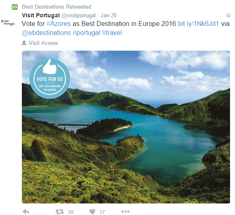Open the Visit Portugal profile avatar
The width and height of the screenshot is (235, 215).
pos(8,23)
